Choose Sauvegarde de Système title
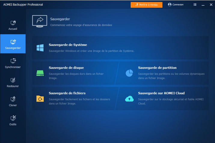The height and width of the screenshot is (143, 215). click(68, 45)
